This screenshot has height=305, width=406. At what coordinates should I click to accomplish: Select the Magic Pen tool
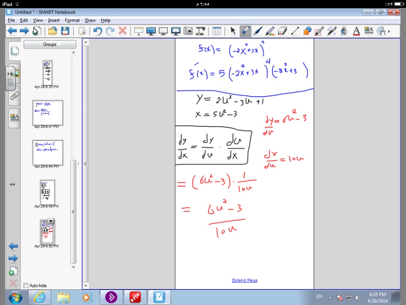[x=332, y=31]
